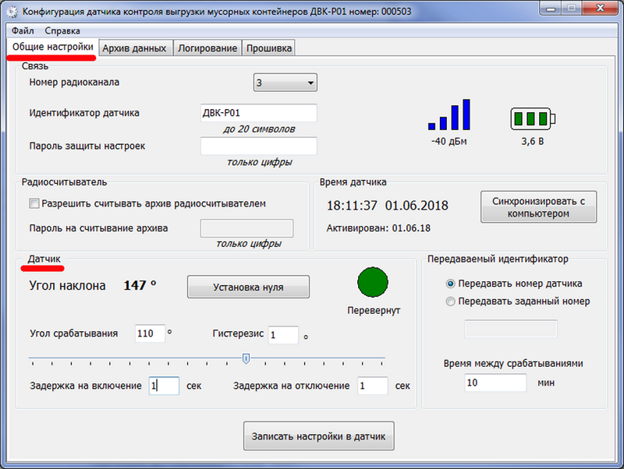This screenshot has width=624, height=469.
Task: Click the trigger angle slider thumb
Action: 246,358
